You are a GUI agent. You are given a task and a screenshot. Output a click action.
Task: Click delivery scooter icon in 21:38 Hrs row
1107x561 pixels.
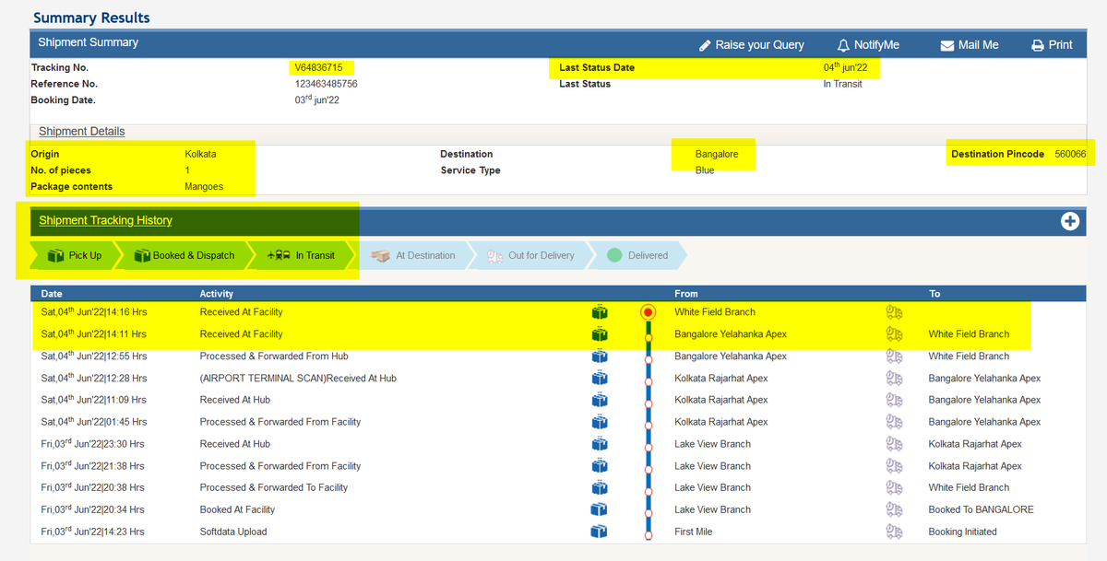pyautogui.click(x=893, y=466)
